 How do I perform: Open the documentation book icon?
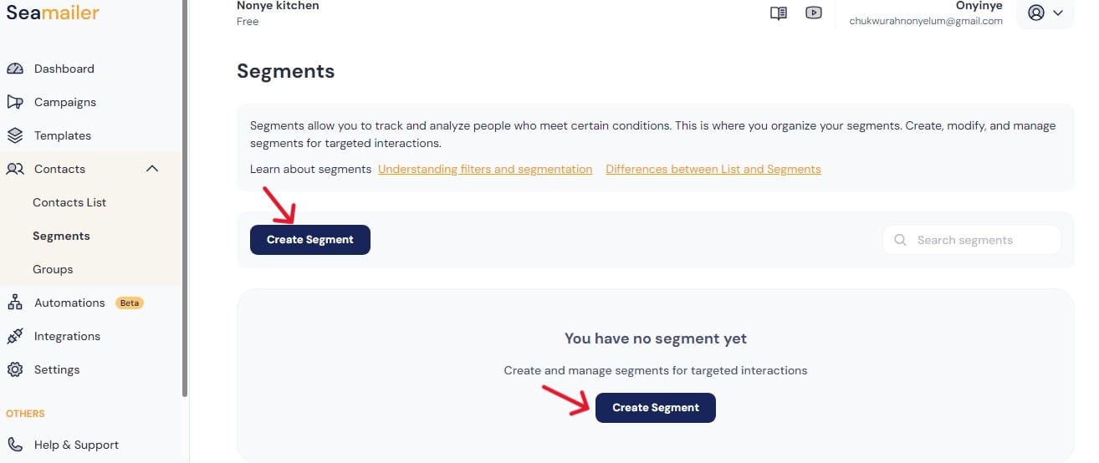pyautogui.click(x=779, y=13)
